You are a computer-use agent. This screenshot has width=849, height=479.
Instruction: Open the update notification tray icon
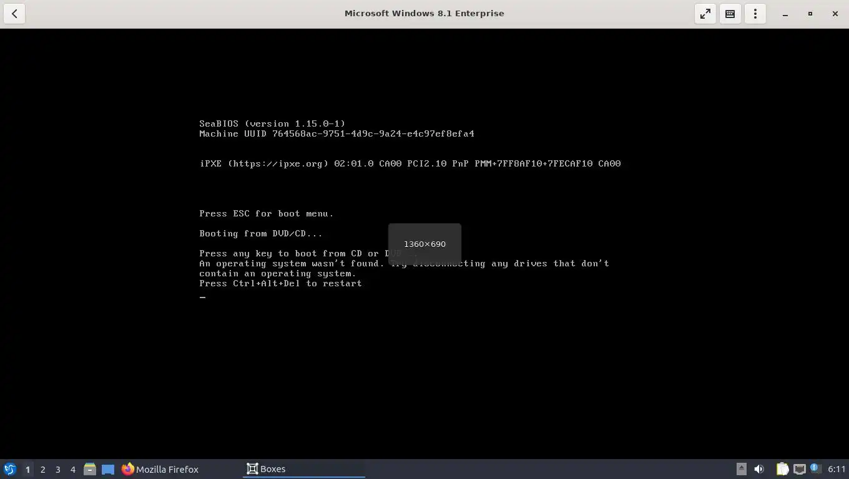pyautogui.click(x=815, y=468)
